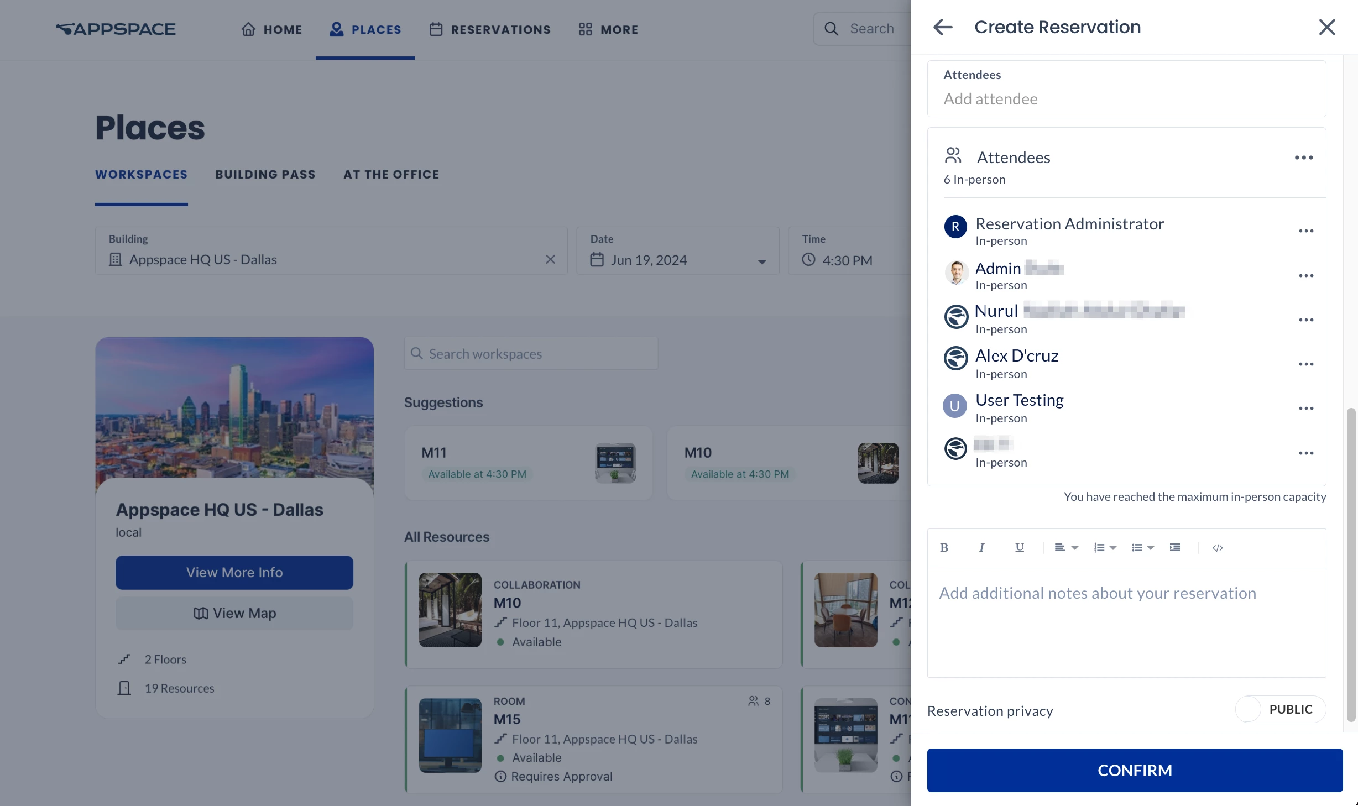Click the CONFIRM button
The image size is (1358, 806).
click(1135, 770)
